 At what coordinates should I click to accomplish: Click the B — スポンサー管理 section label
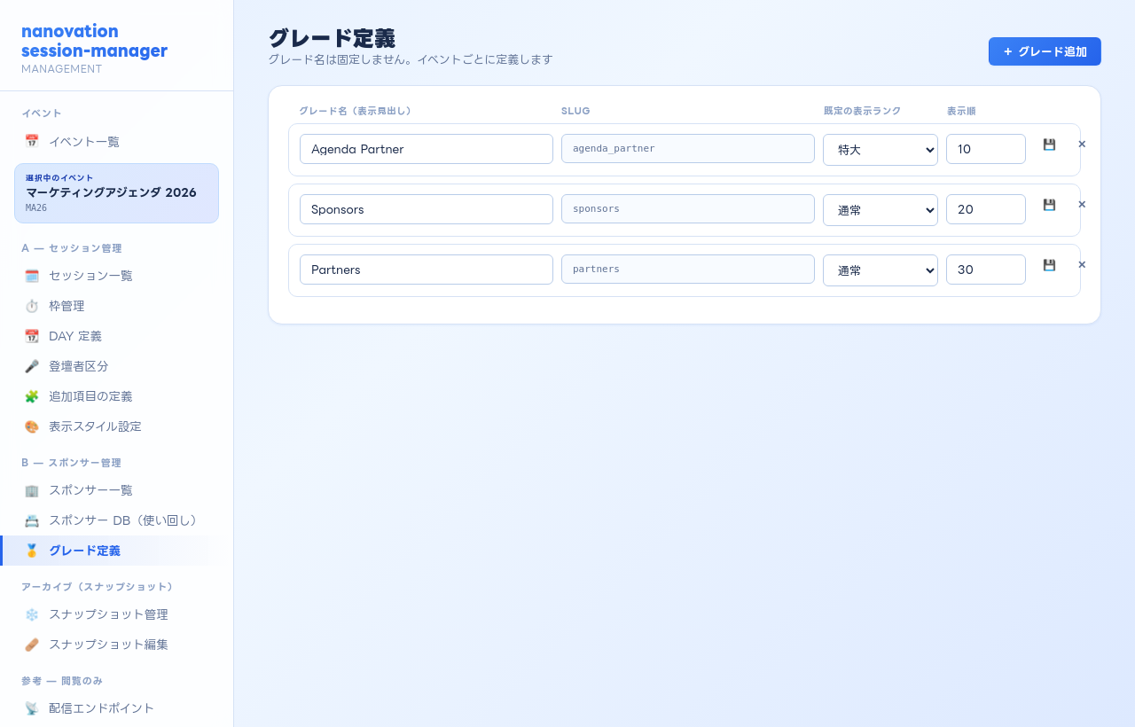click(x=71, y=463)
